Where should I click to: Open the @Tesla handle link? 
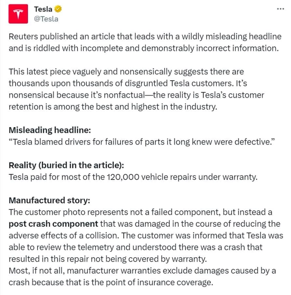(x=46, y=19)
